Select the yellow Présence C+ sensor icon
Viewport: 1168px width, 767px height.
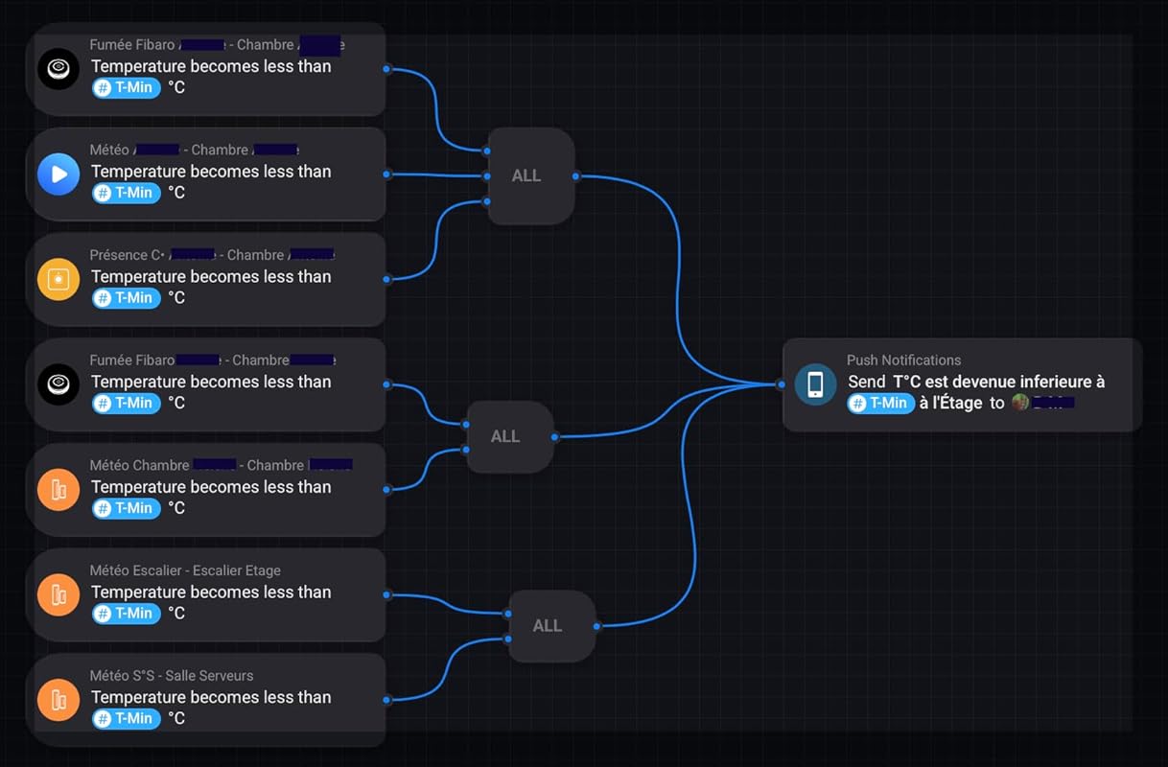[58, 279]
